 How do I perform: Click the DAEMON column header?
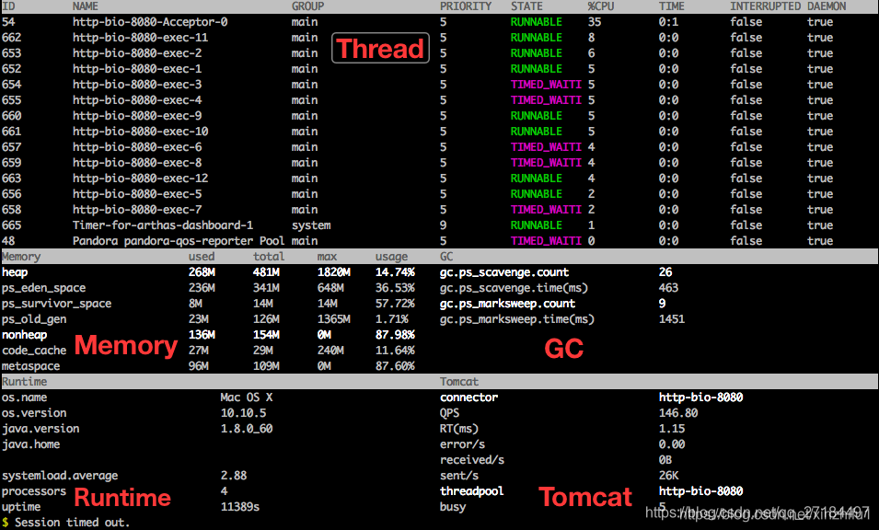(827, 6)
